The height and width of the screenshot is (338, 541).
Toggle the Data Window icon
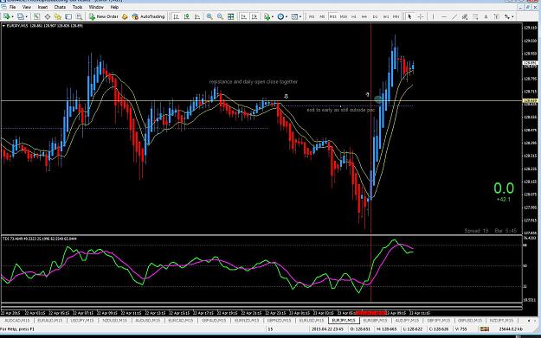click(x=48, y=16)
